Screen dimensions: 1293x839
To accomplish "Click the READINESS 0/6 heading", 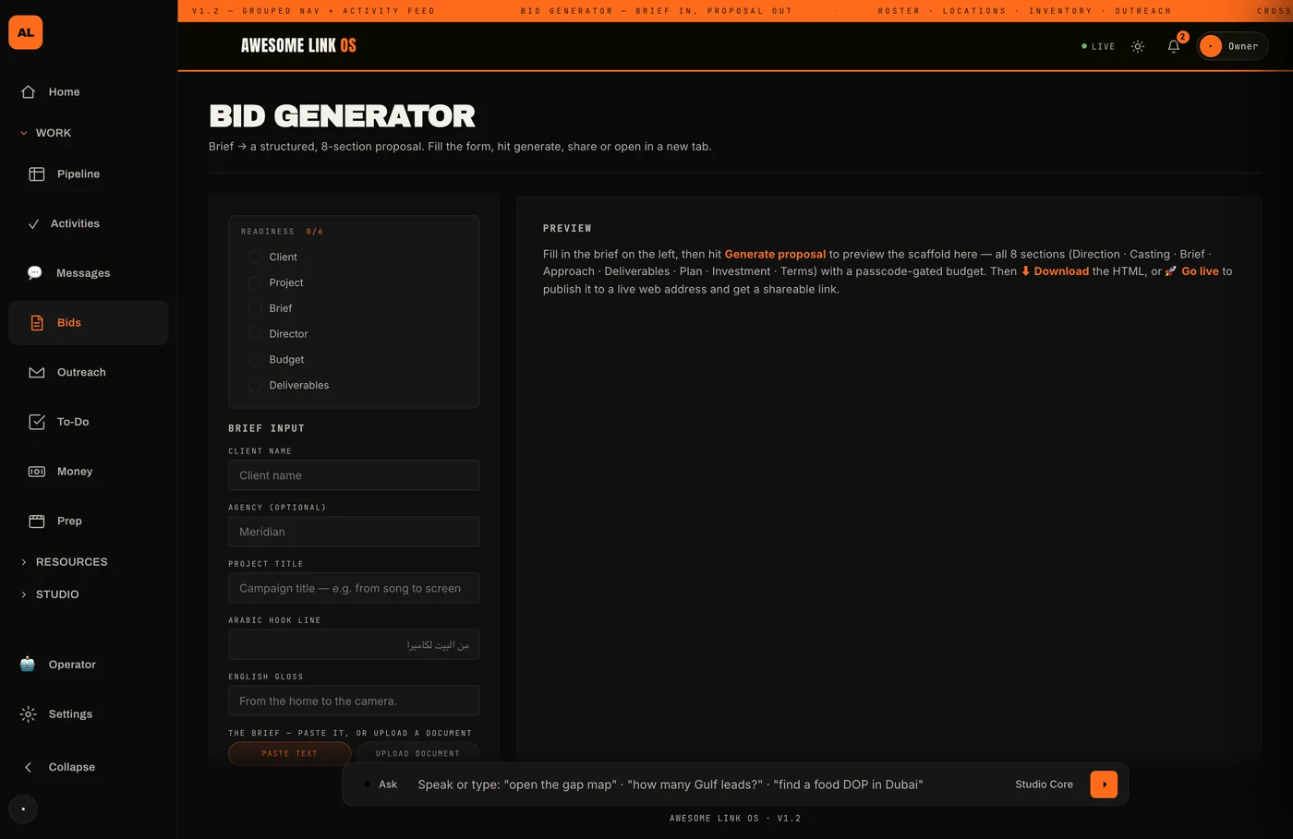I will [x=282, y=232].
